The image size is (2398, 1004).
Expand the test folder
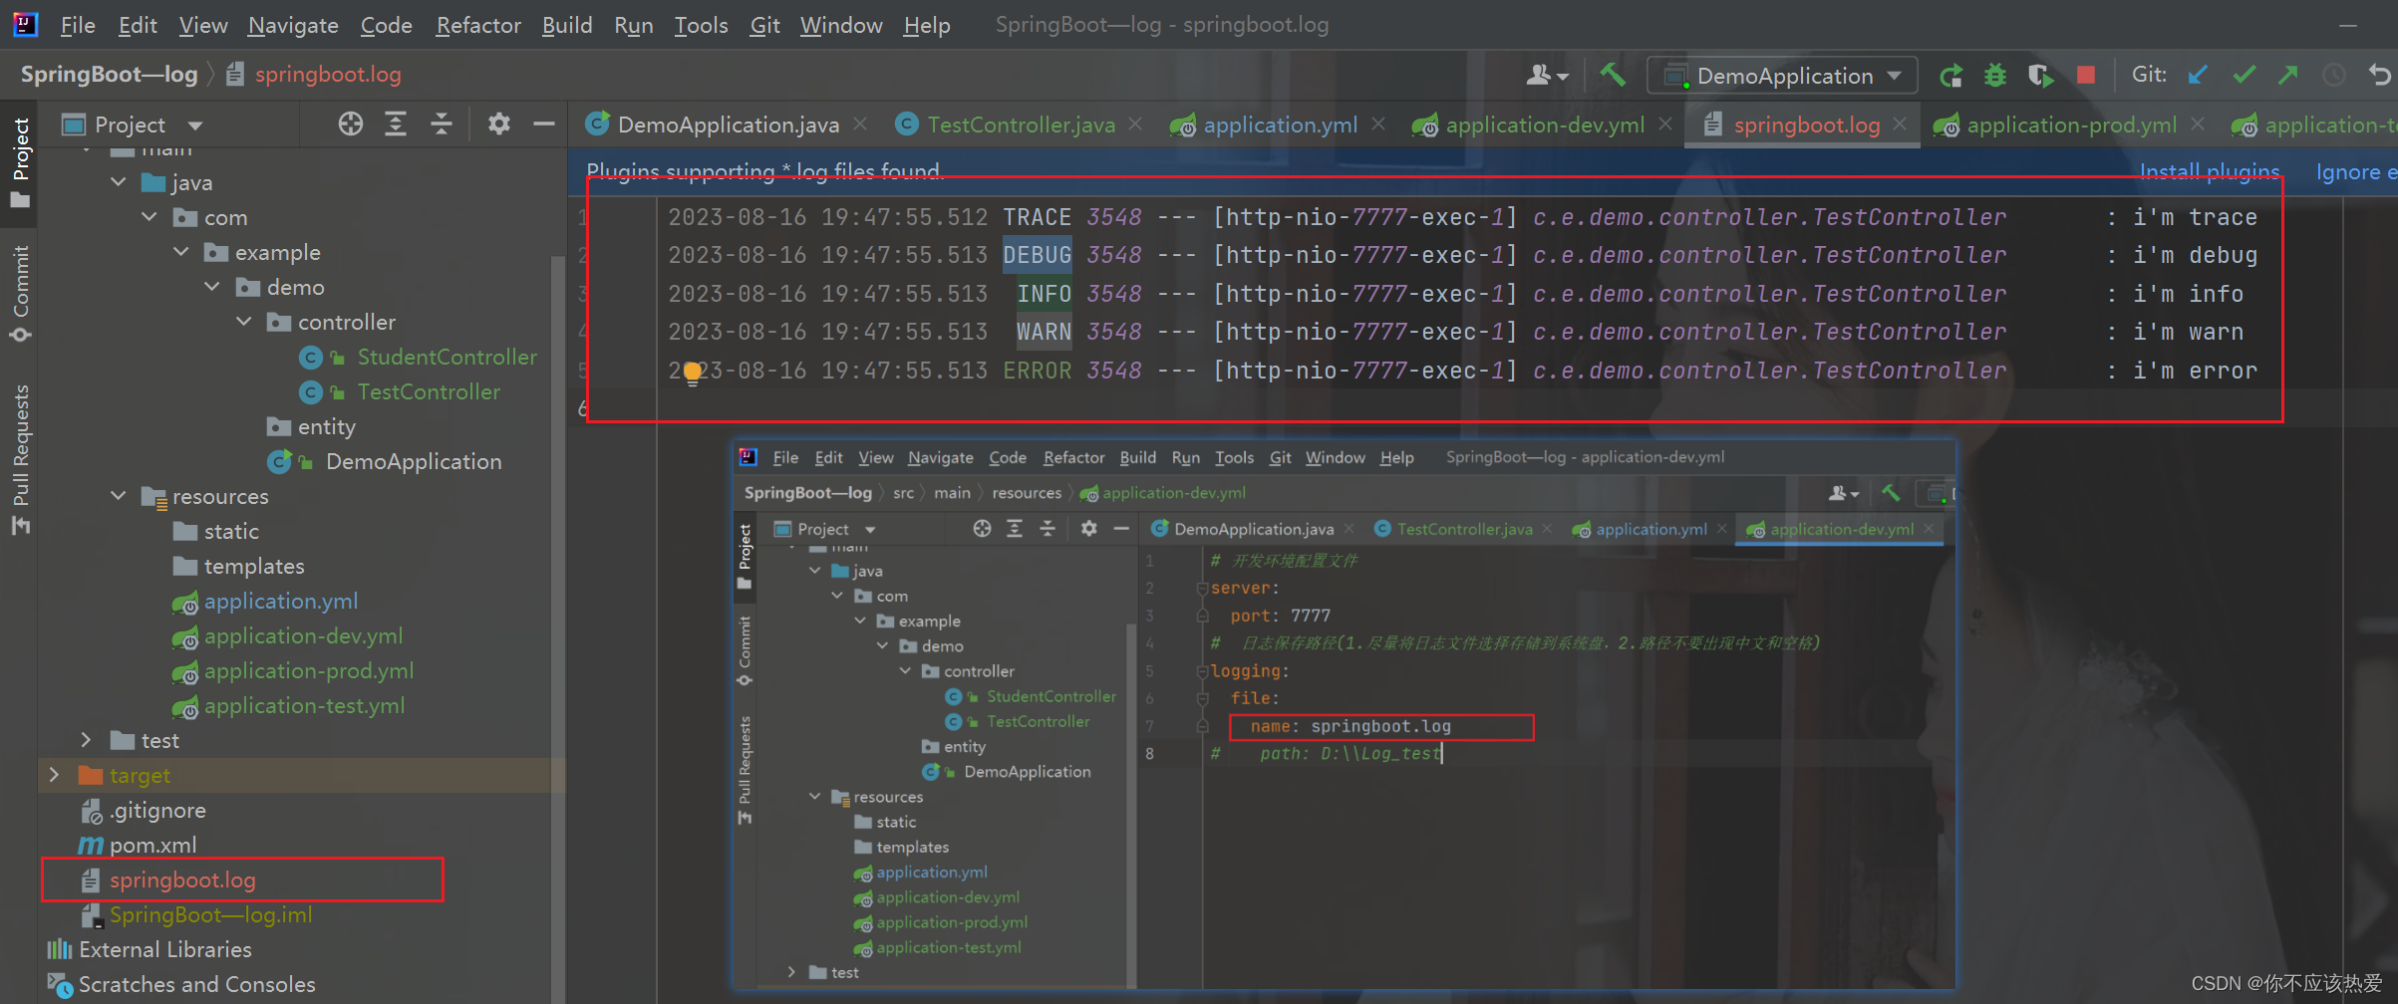tap(87, 740)
